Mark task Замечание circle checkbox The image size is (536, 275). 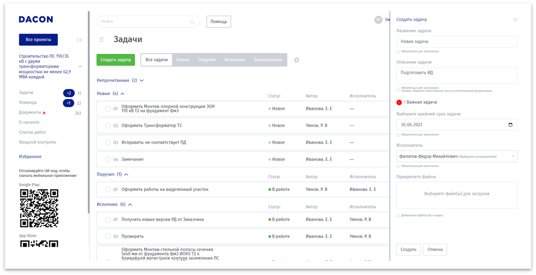click(x=108, y=159)
